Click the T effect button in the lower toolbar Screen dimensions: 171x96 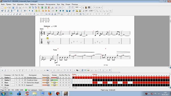(x=65, y=70)
